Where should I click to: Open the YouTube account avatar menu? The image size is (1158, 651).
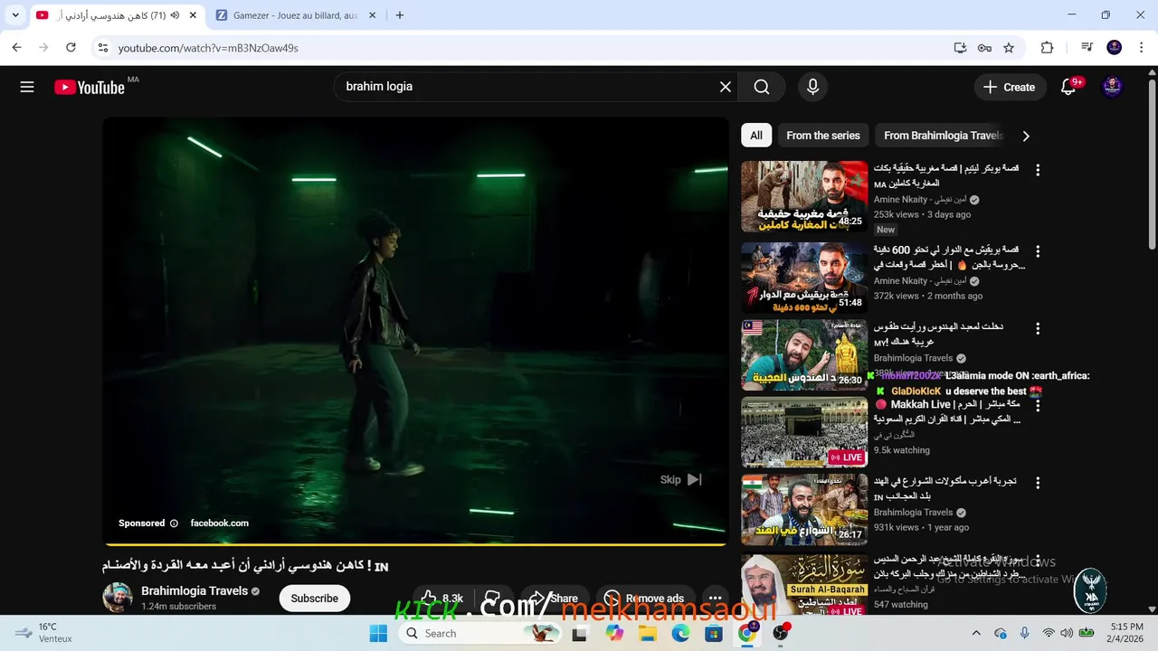[x=1113, y=87]
